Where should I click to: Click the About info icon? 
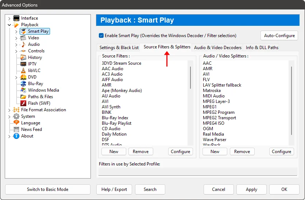tap(16, 136)
